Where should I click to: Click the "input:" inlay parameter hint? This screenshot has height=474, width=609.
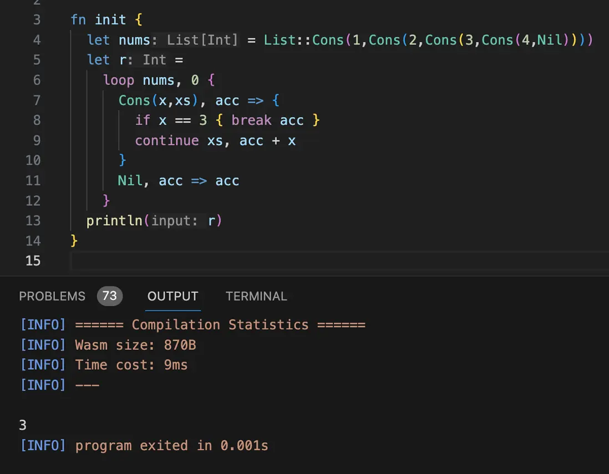point(174,221)
